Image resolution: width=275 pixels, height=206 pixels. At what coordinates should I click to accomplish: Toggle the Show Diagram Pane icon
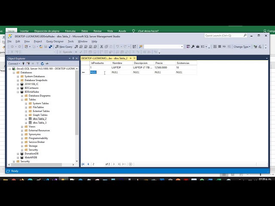click(x=215, y=47)
